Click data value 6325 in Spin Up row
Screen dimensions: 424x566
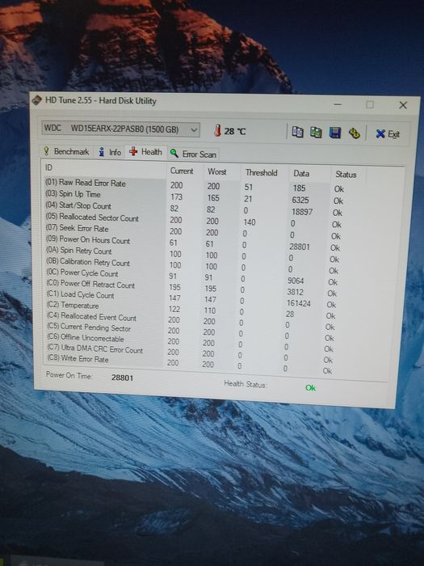point(300,201)
